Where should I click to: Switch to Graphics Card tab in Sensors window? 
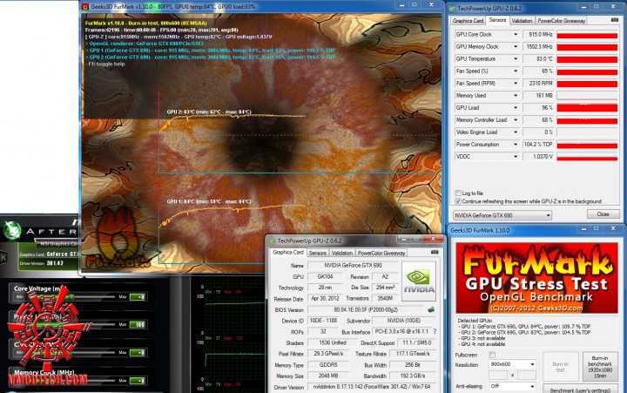(468, 20)
